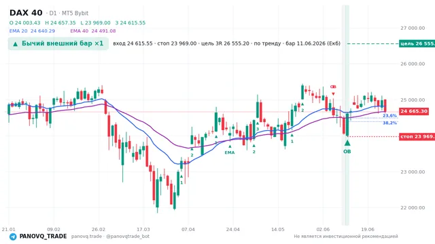The image size is (435, 244).
Task: Open the panovq.trade website link
Action: pyautogui.click(x=86, y=237)
